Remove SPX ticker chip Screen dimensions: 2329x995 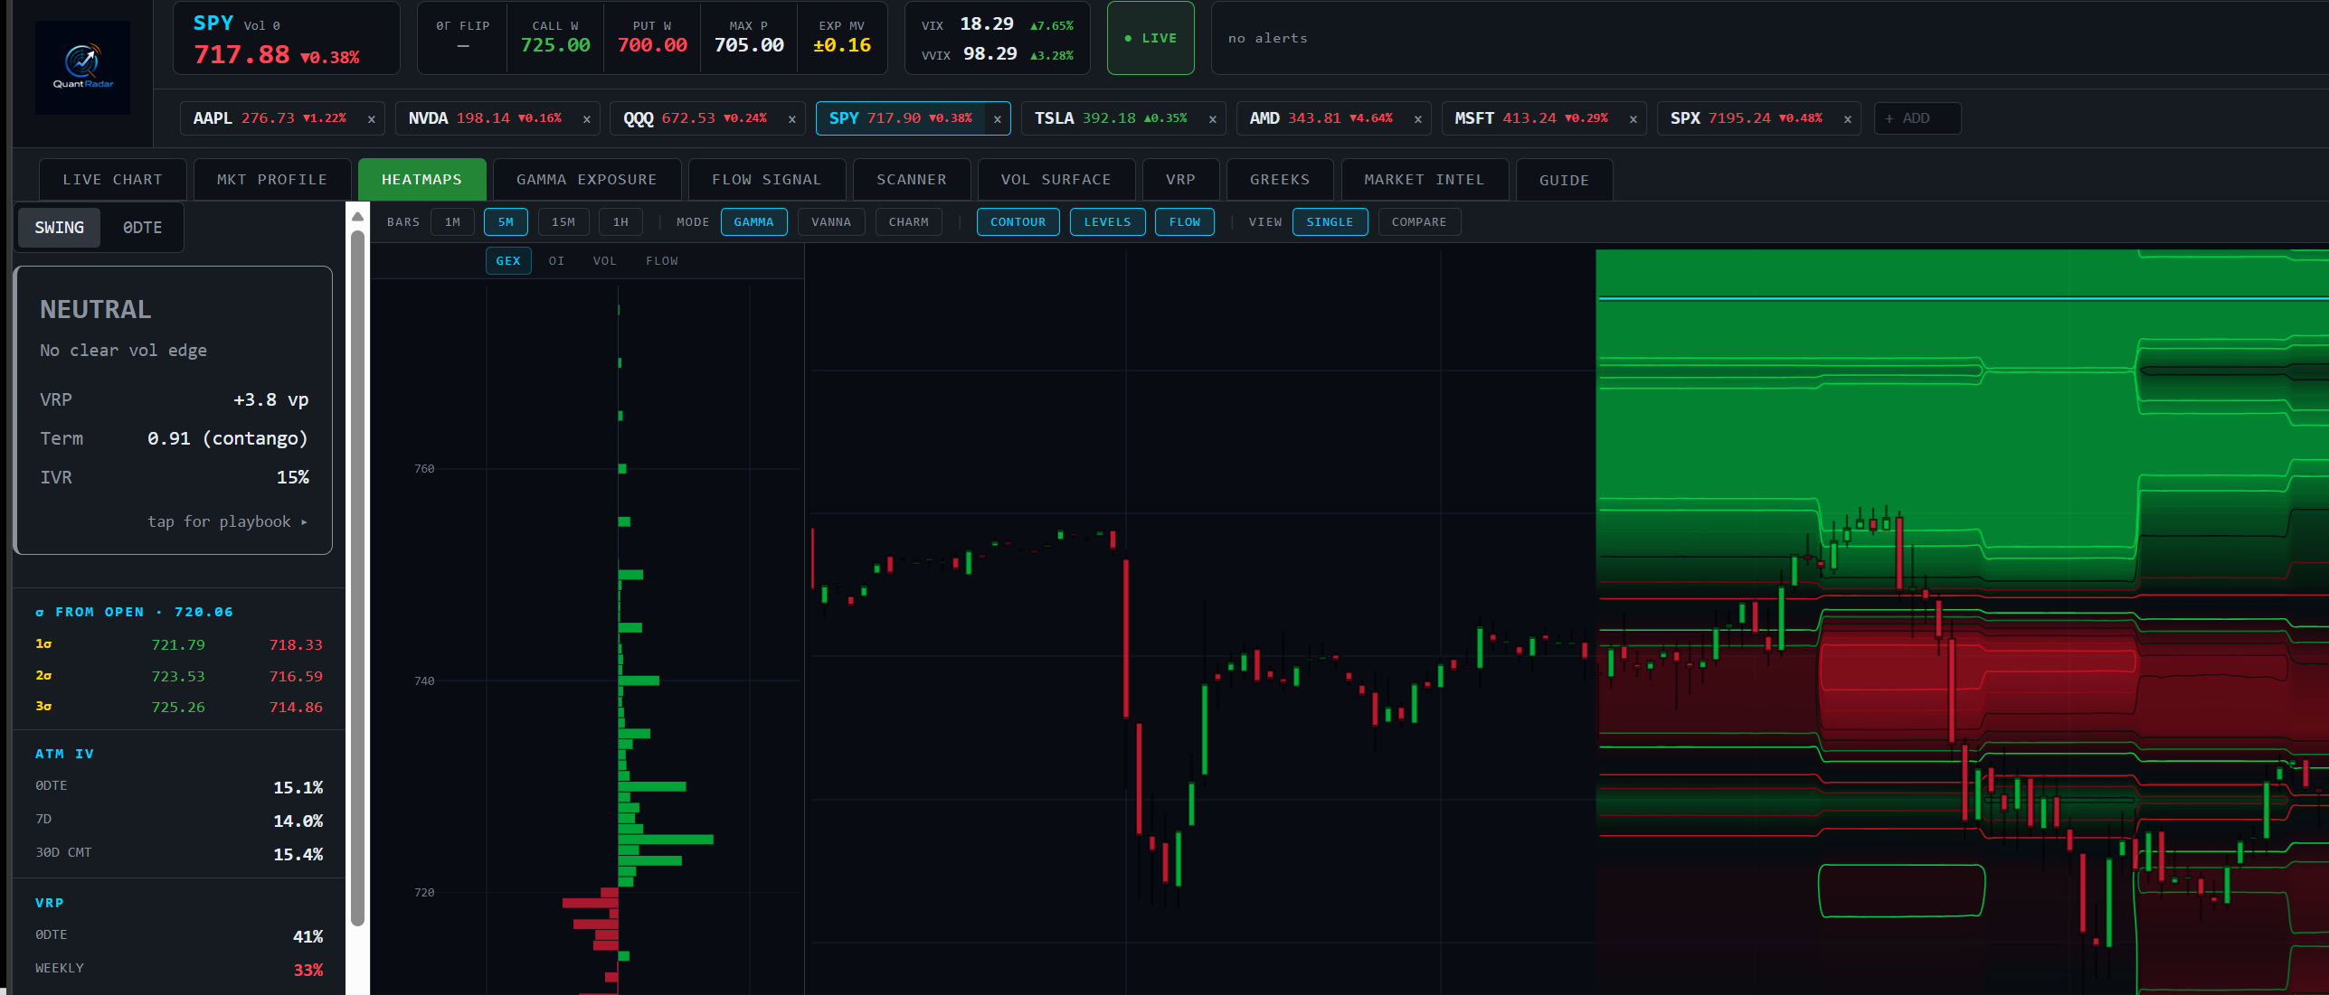(x=1847, y=119)
